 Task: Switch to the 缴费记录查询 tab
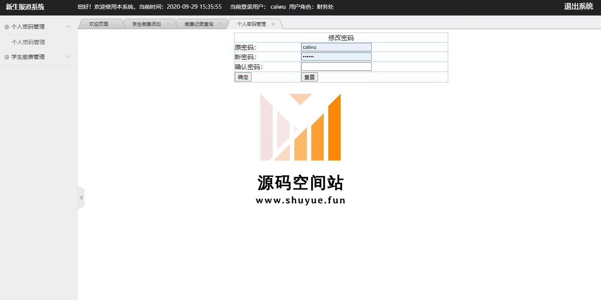pos(199,24)
